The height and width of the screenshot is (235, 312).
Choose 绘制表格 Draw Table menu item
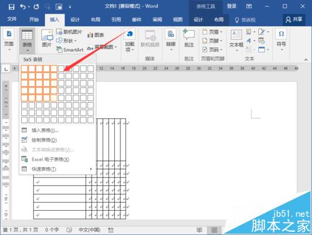(x=57, y=140)
